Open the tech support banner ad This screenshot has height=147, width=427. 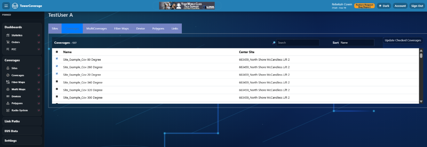pyautogui.click(x=187, y=6)
